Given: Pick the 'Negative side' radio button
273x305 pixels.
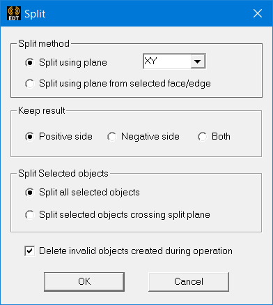Looking at the screenshot, I should (112, 137).
